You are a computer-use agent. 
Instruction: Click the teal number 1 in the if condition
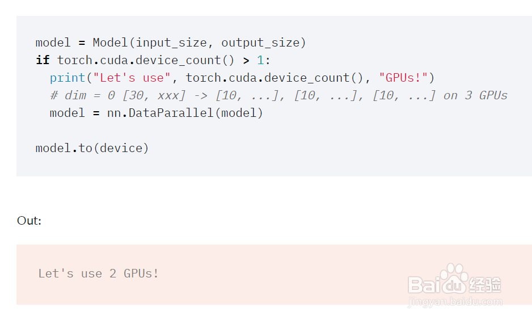tap(260, 60)
